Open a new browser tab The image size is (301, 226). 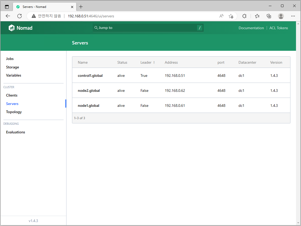pyautogui.click(x=81, y=7)
